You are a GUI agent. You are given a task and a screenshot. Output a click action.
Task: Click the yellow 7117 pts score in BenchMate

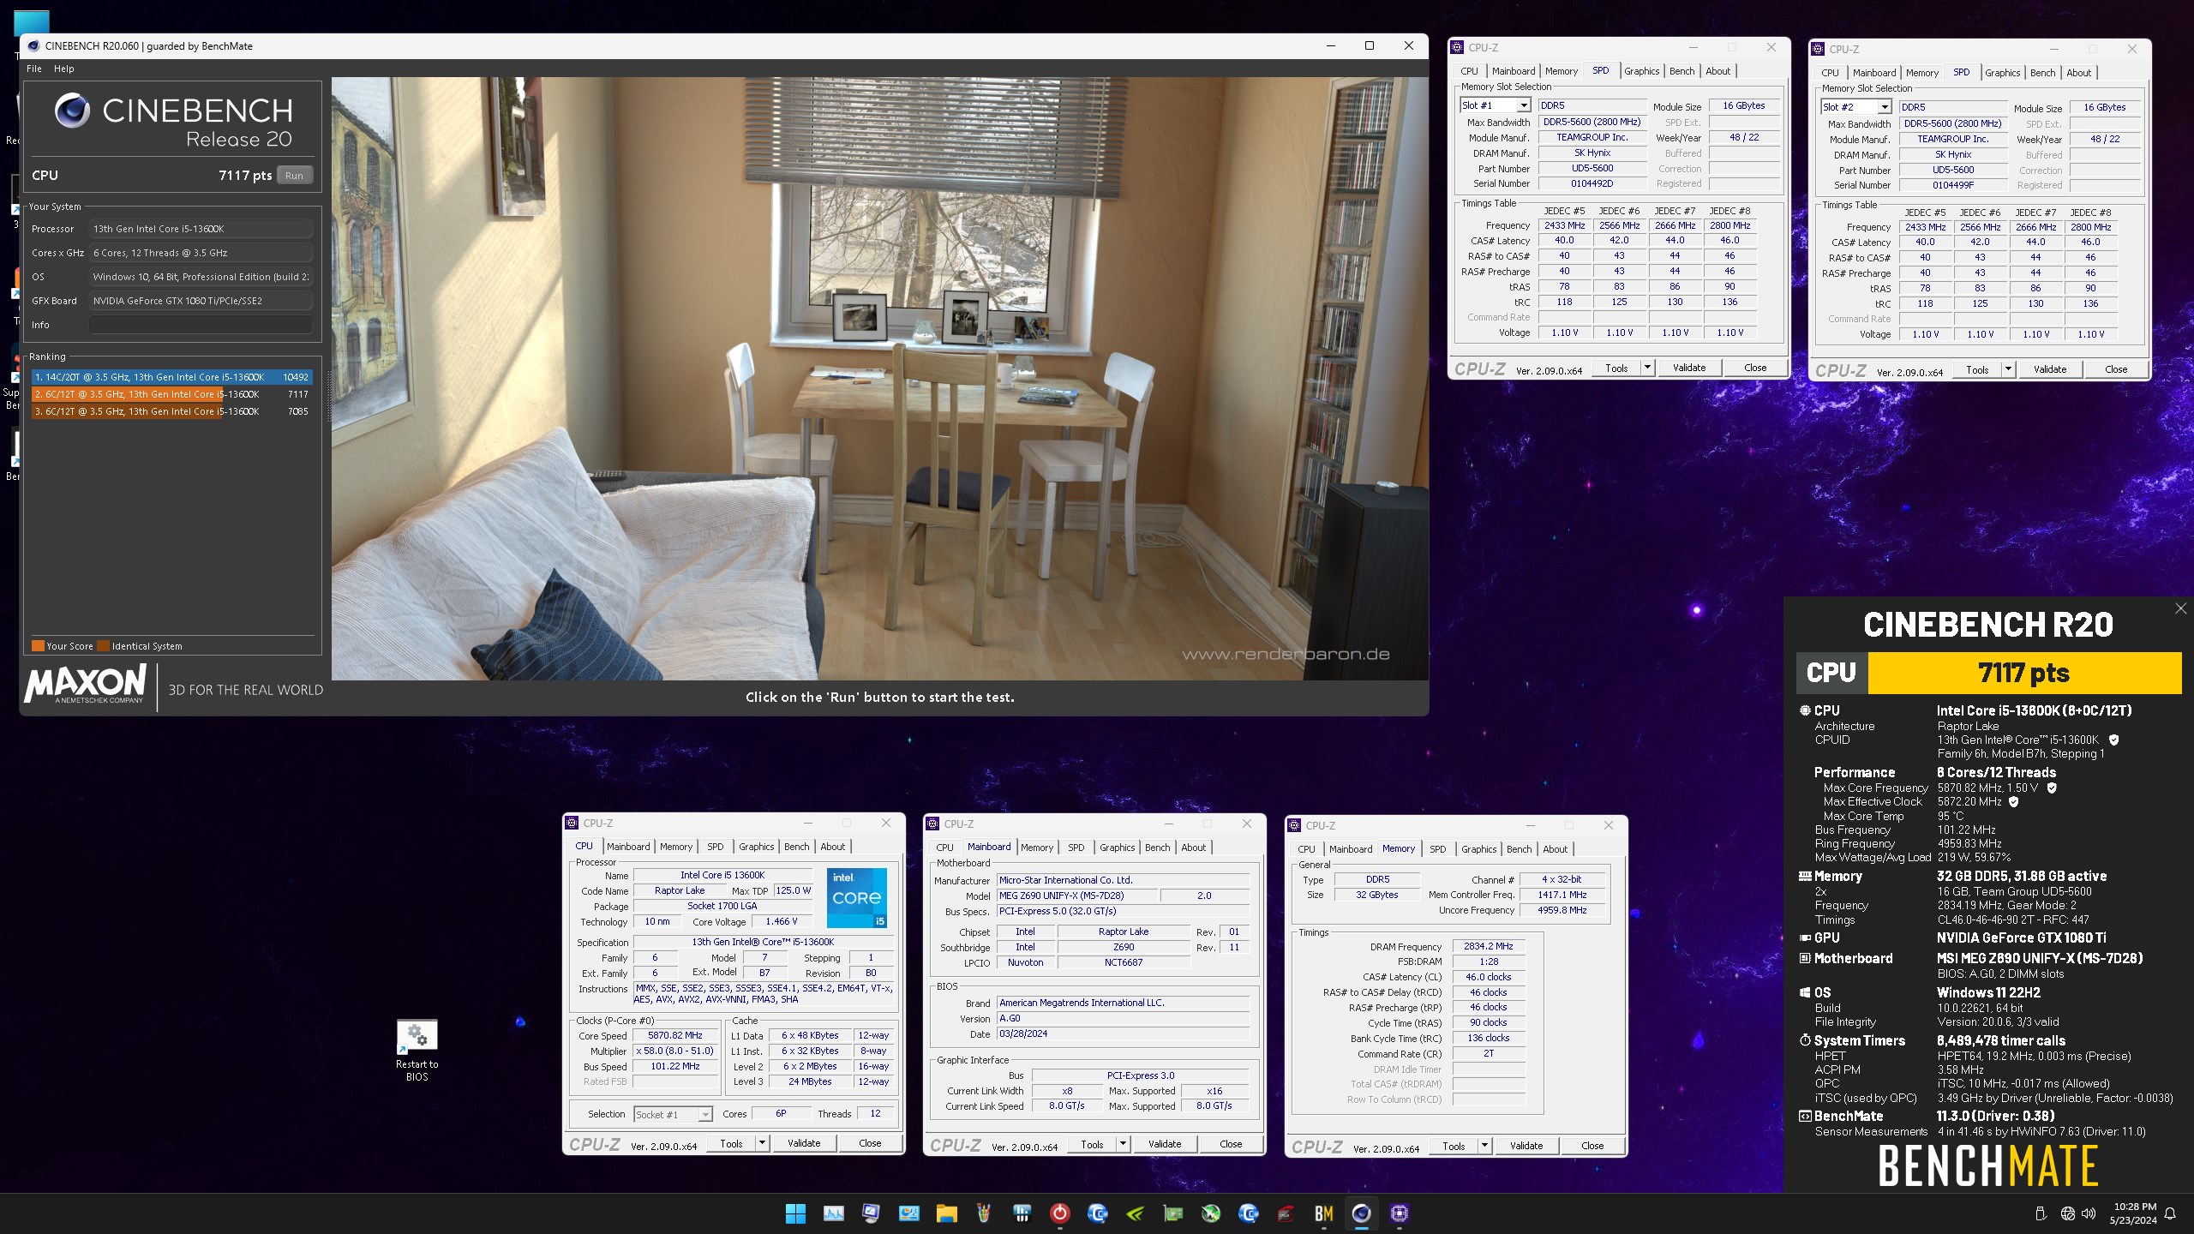click(2024, 673)
